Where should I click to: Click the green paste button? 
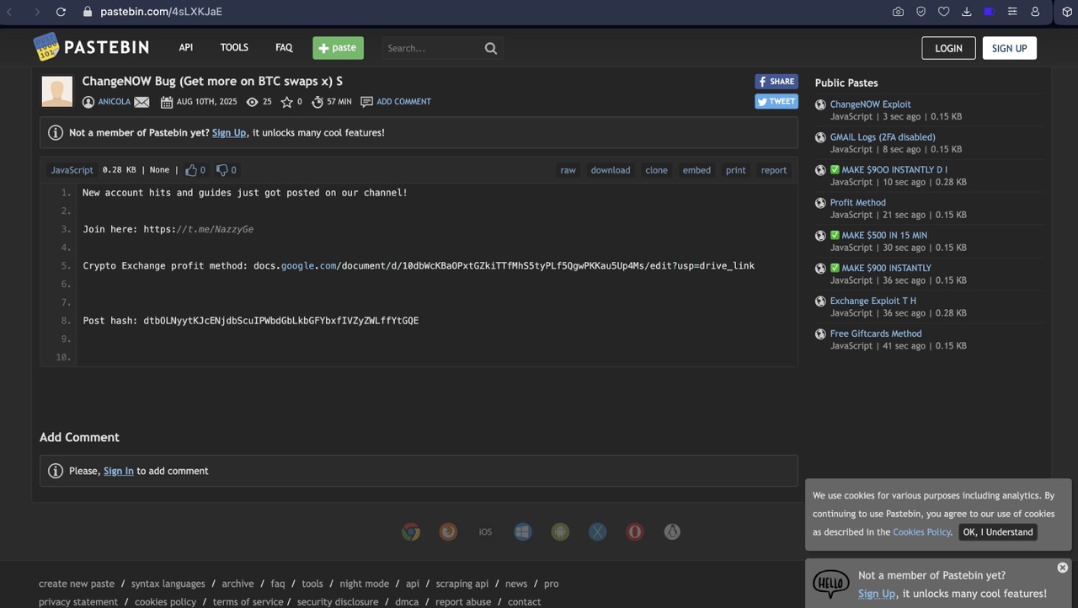coord(338,48)
